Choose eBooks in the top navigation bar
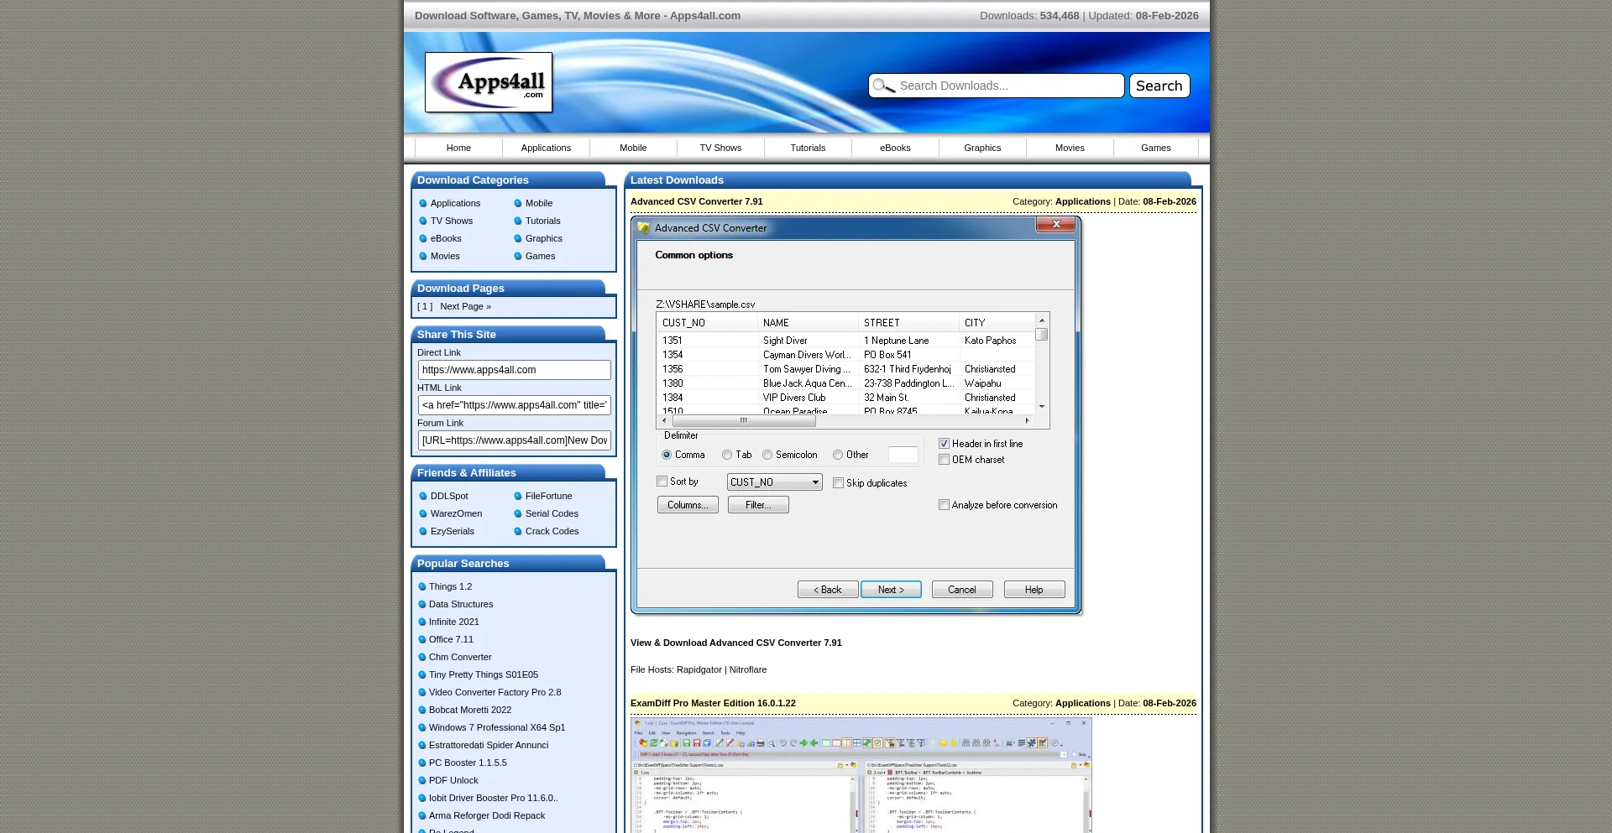 895,148
